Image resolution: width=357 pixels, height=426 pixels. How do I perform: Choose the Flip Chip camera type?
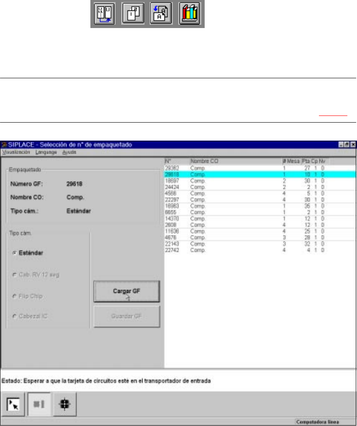[x=14, y=296]
